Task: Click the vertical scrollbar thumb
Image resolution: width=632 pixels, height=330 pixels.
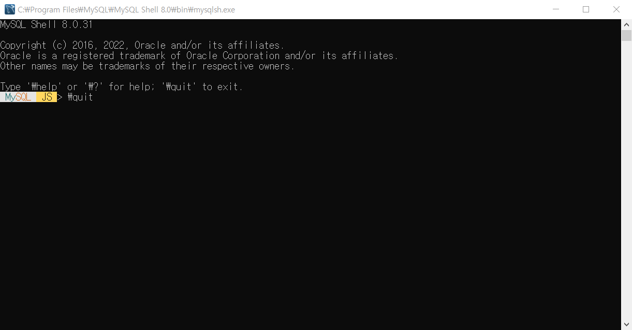Action: click(626, 35)
